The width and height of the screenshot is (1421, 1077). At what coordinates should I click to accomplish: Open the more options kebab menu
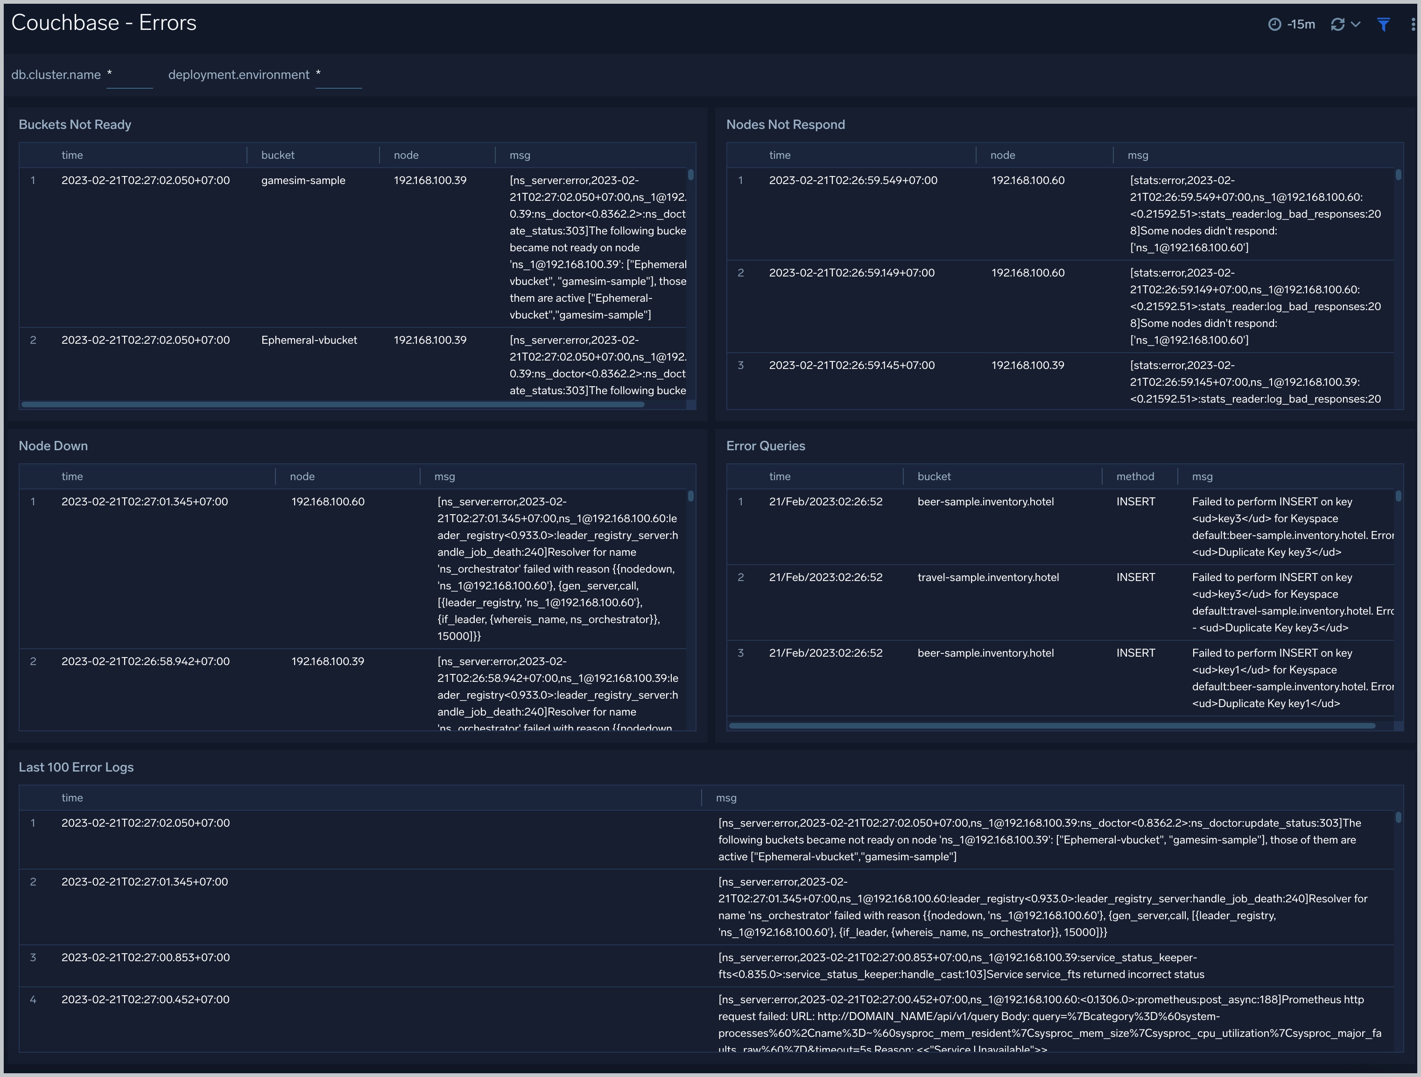(1413, 24)
